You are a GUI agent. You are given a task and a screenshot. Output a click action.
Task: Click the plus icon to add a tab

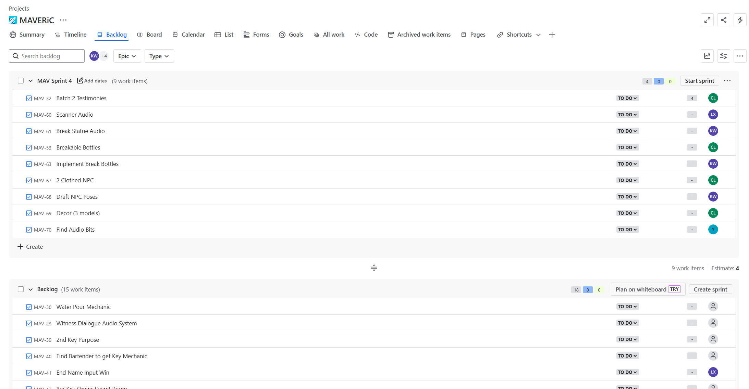552,35
